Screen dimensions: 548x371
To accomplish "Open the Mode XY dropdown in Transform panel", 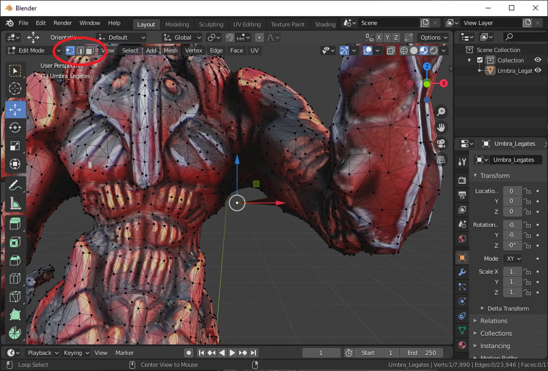I will 512,258.
